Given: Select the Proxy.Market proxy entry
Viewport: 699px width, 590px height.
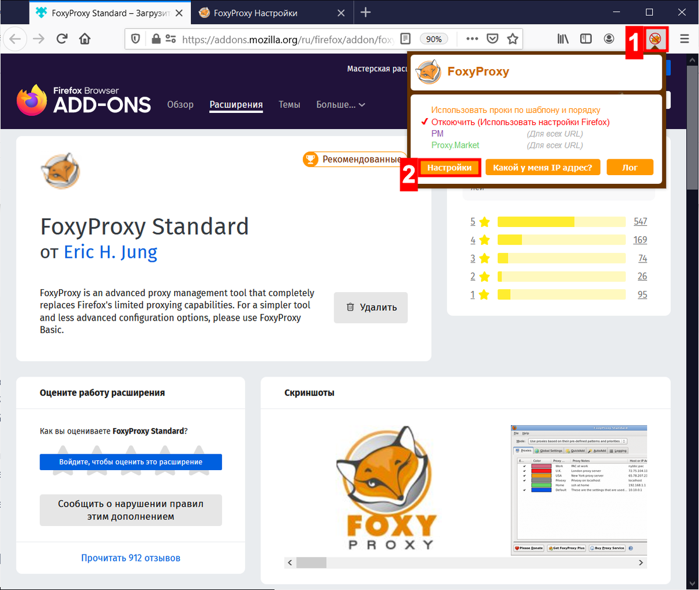Looking at the screenshot, I should point(455,145).
